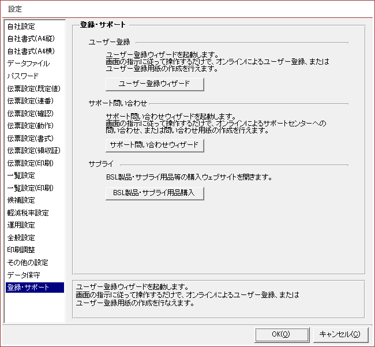Viewport: 375px width, 347px height.
Task: Select 印刷調整 from the settings list
Action: 21,250
